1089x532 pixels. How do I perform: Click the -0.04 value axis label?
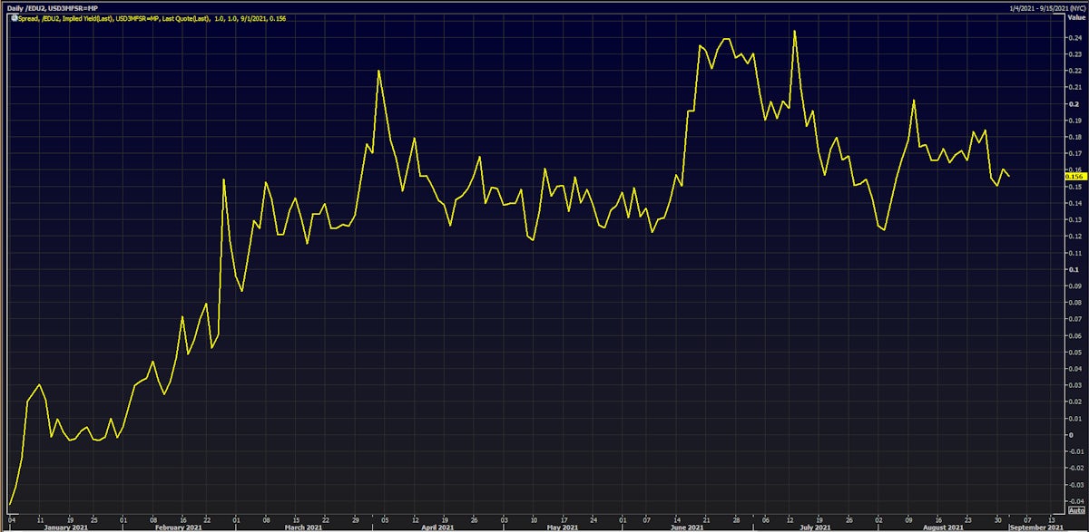point(1076,501)
